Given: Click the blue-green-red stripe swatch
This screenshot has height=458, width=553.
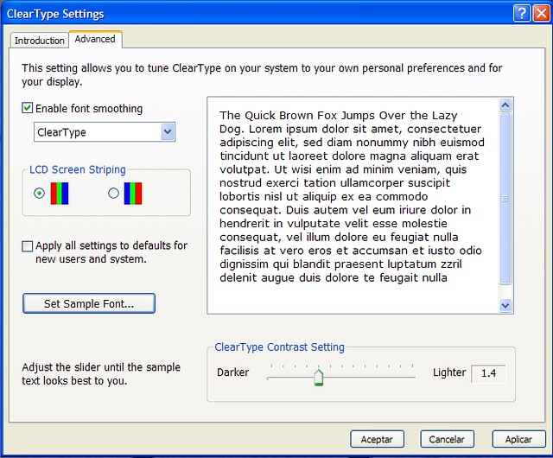Looking at the screenshot, I should (133, 194).
